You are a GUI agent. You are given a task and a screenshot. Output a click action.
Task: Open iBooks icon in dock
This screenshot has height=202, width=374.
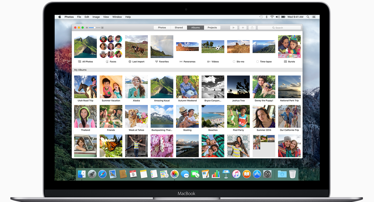click(x=247, y=174)
